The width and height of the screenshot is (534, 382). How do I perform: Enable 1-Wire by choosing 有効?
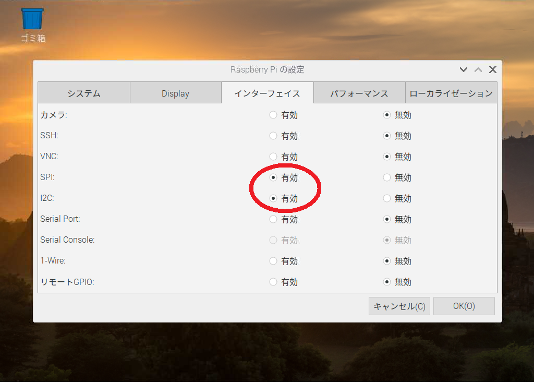click(273, 261)
